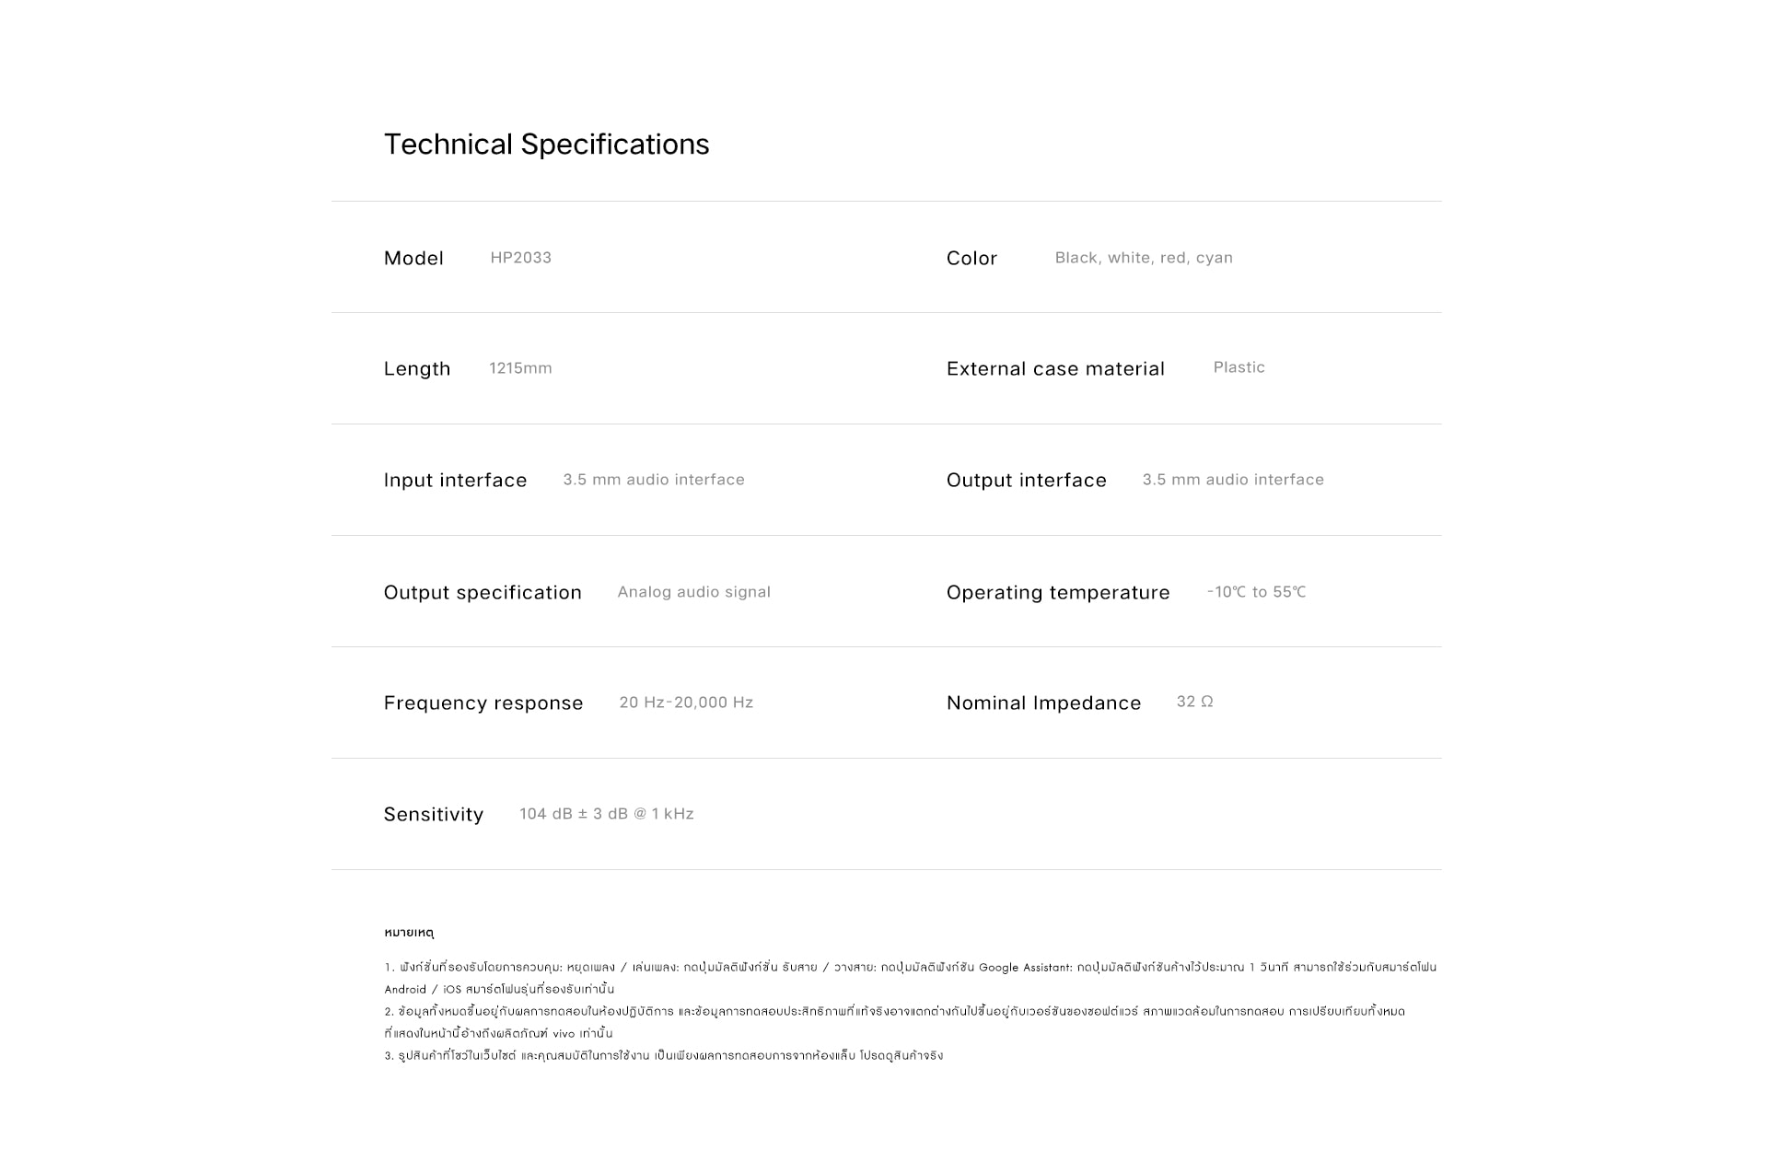
Task: Click the Sensitivity label
Action: click(x=433, y=815)
